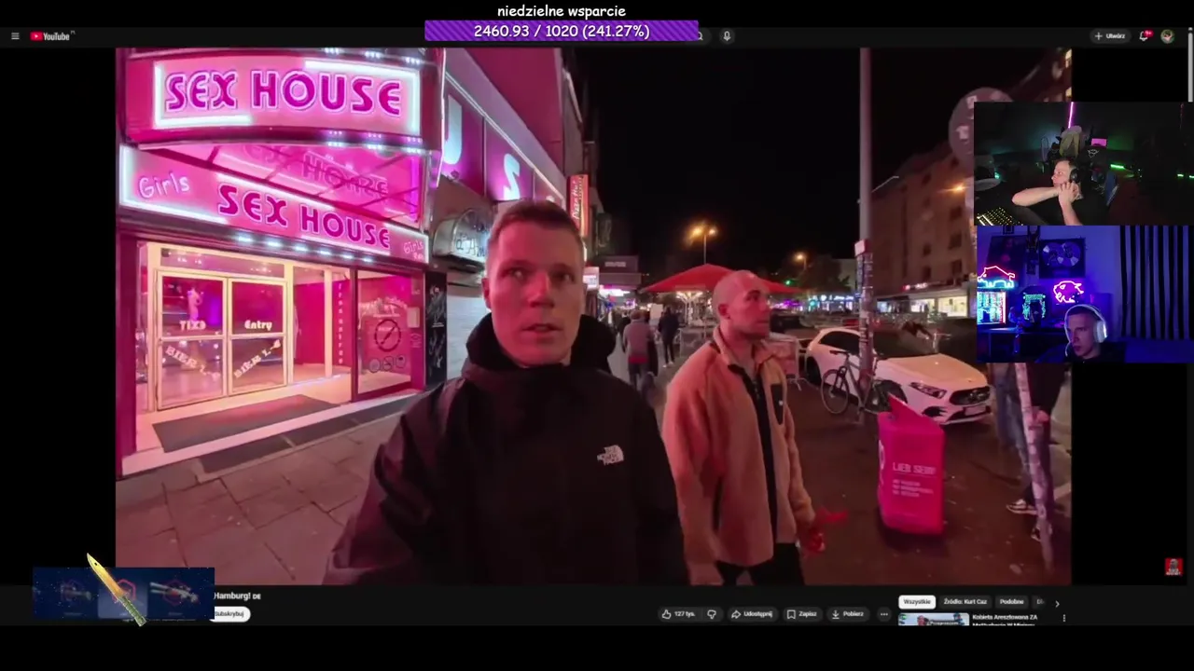Open the notifications bell
1194x671 pixels.
(1144, 36)
